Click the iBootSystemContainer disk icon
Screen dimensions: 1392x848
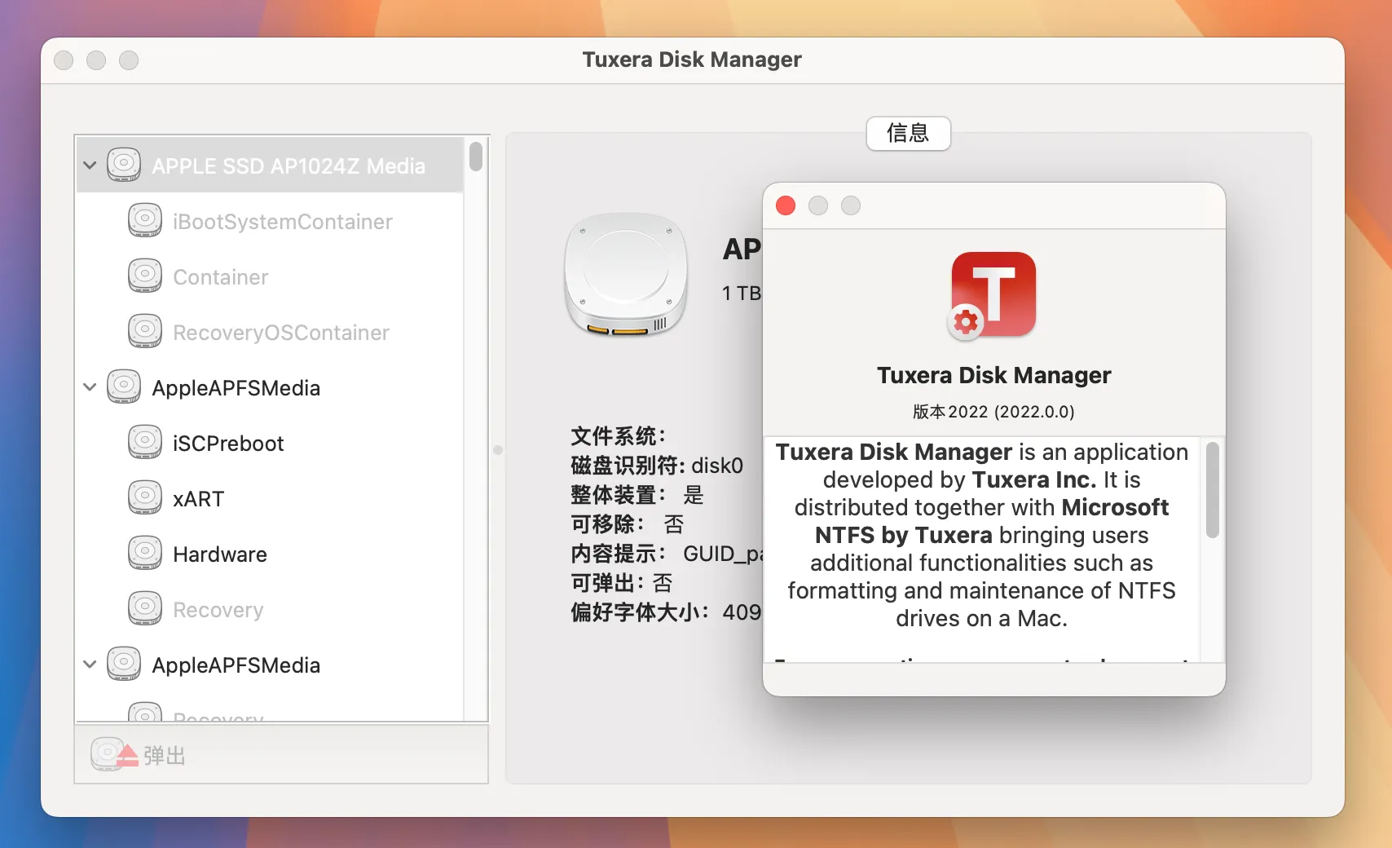[x=145, y=220]
